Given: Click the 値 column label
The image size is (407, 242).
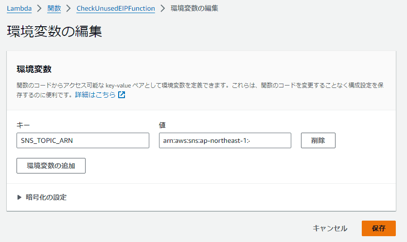Looking at the screenshot, I should coord(162,125).
